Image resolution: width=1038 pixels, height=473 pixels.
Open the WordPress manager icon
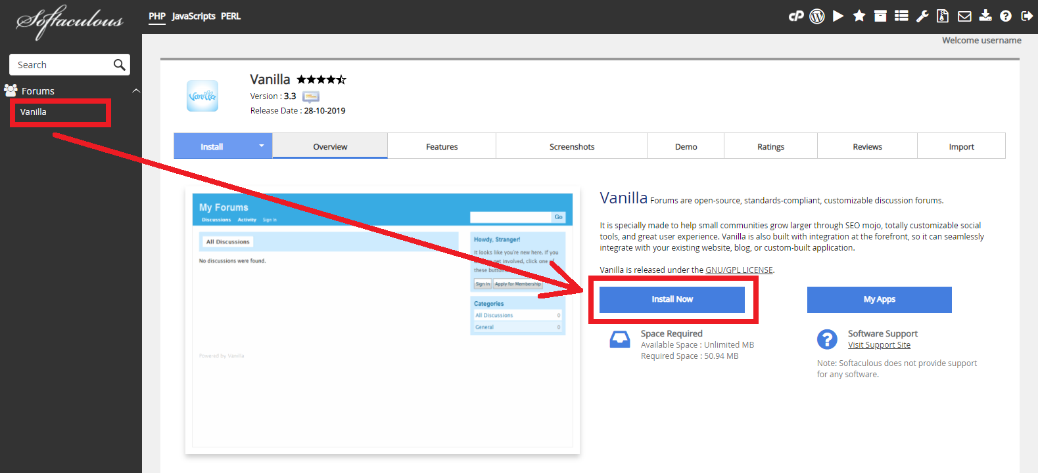click(817, 16)
